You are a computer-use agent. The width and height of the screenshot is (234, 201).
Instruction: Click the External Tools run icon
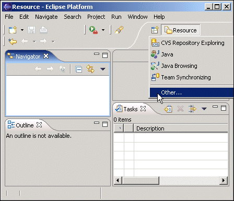93,30
